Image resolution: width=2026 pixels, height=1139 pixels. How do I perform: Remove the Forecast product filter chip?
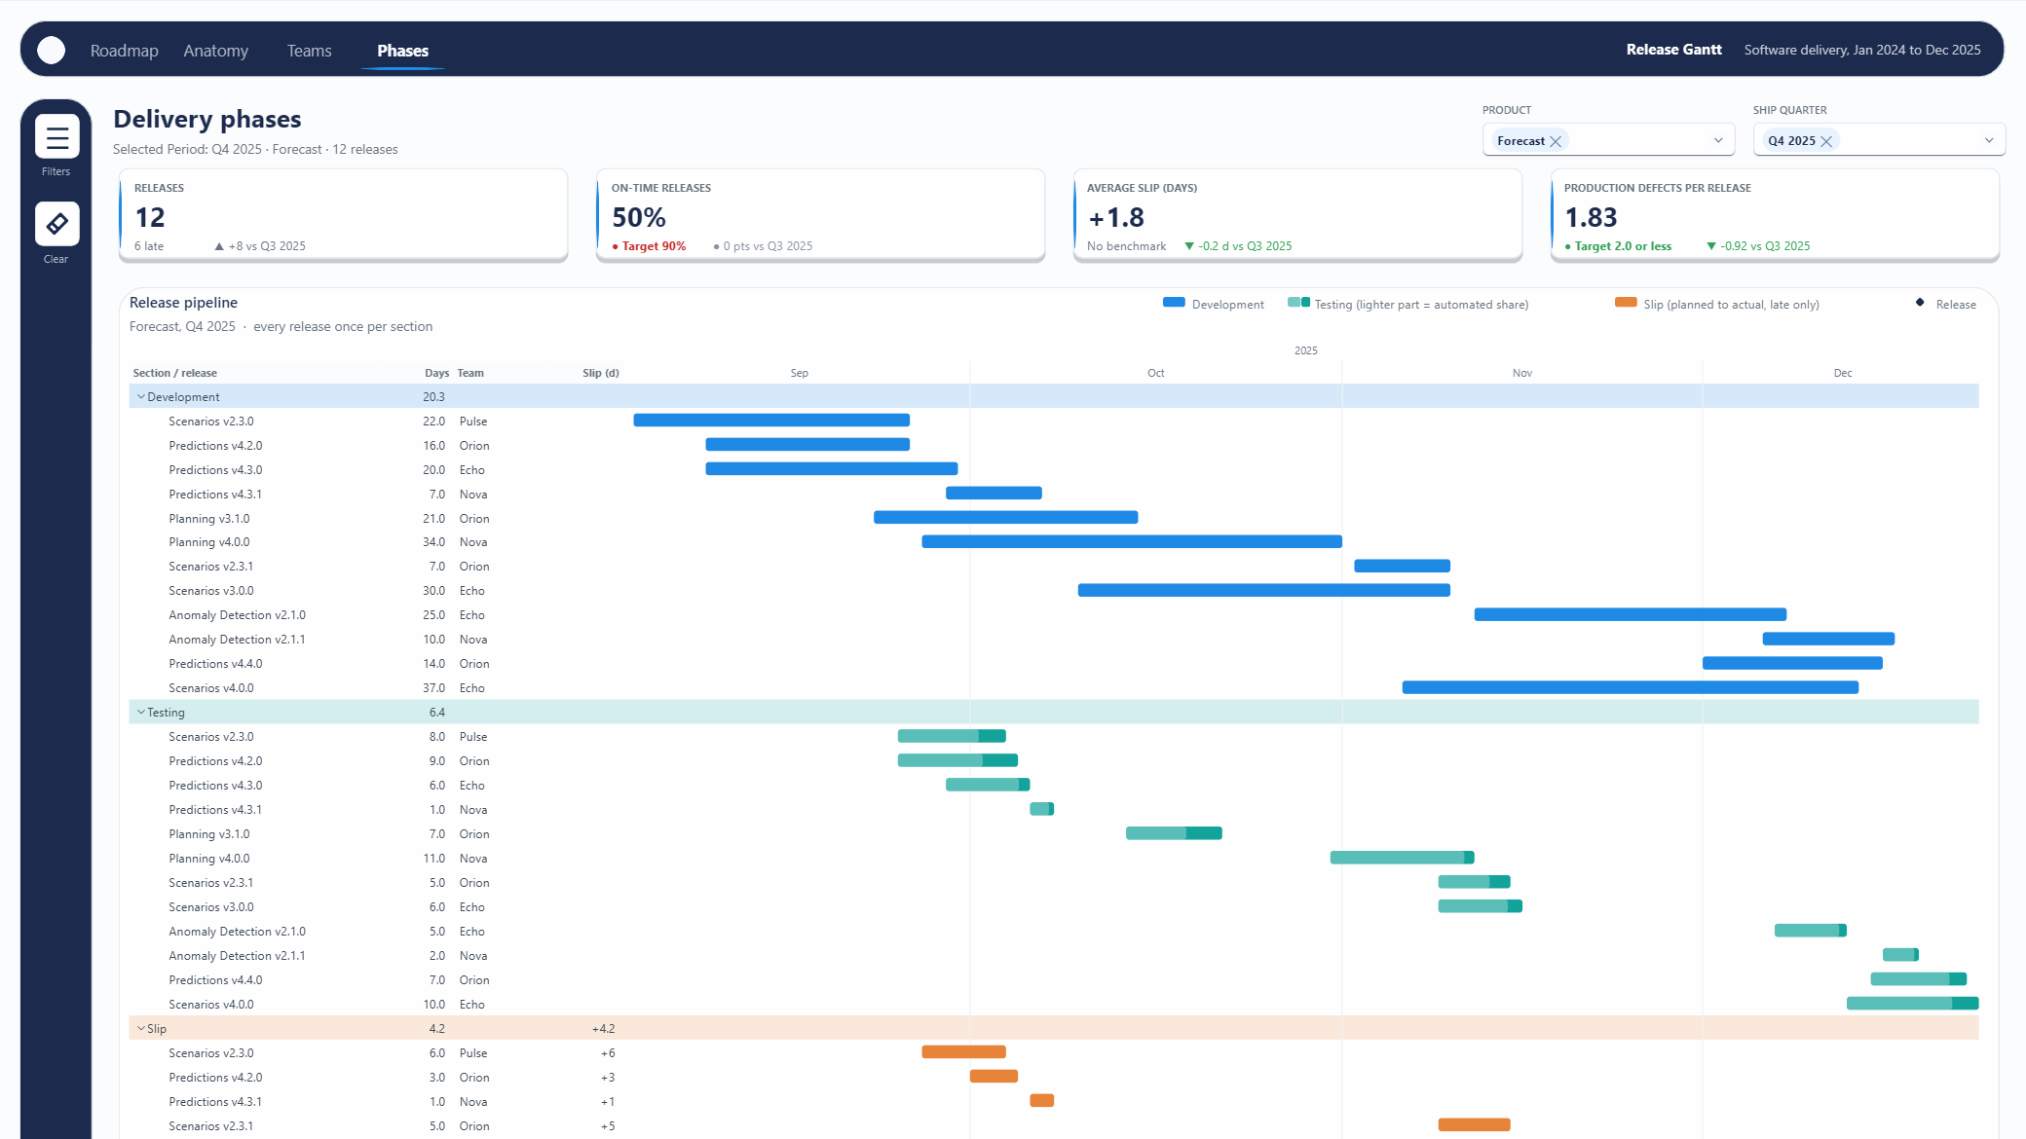point(1556,141)
